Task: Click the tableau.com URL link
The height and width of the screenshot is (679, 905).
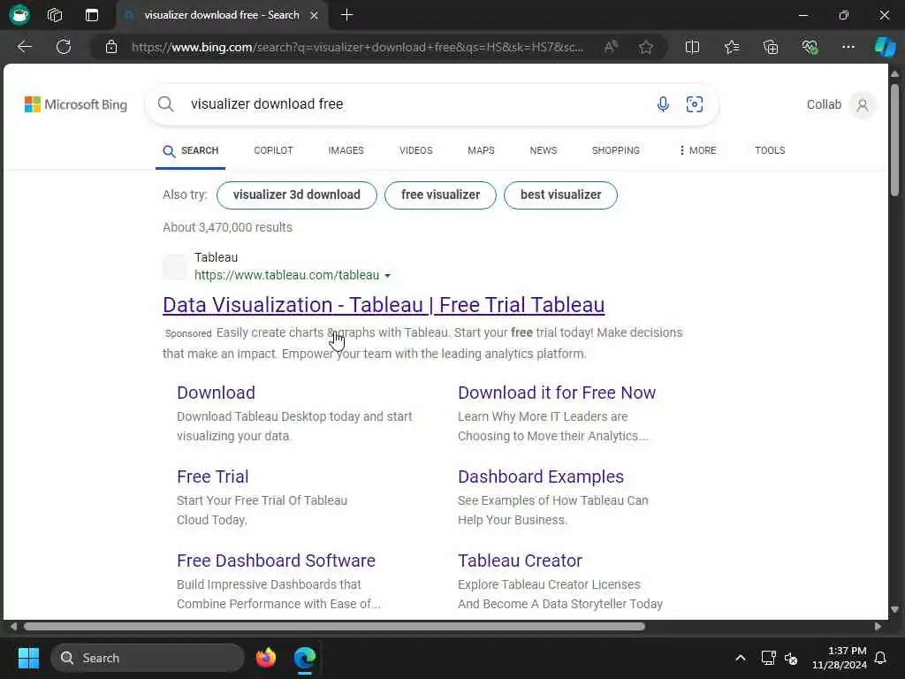Action: coord(286,275)
